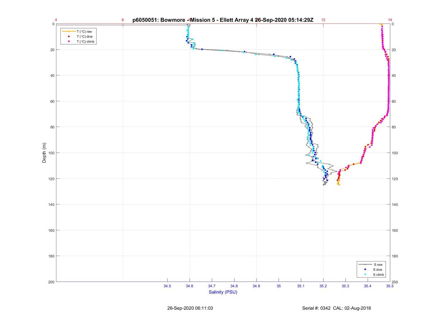Click the red temperature tick label 12

click(x=323, y=20)
